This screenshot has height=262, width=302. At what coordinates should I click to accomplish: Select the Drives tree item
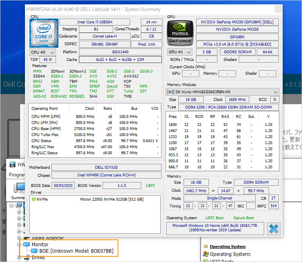tap(38, 258)
